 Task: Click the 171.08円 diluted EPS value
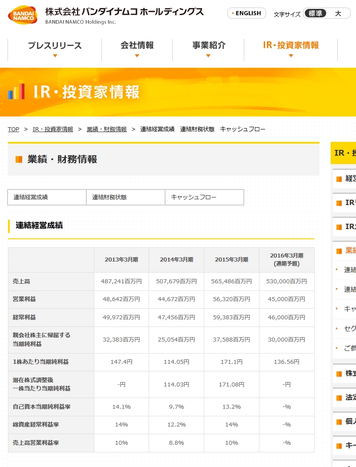click(x=232, y=385)
